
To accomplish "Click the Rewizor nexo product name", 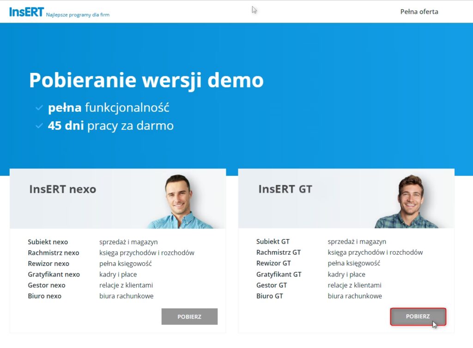I will click(49, 264).
